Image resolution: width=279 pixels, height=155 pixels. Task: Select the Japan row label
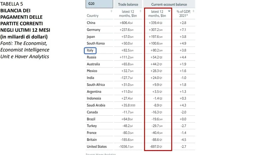coord(91,37)
